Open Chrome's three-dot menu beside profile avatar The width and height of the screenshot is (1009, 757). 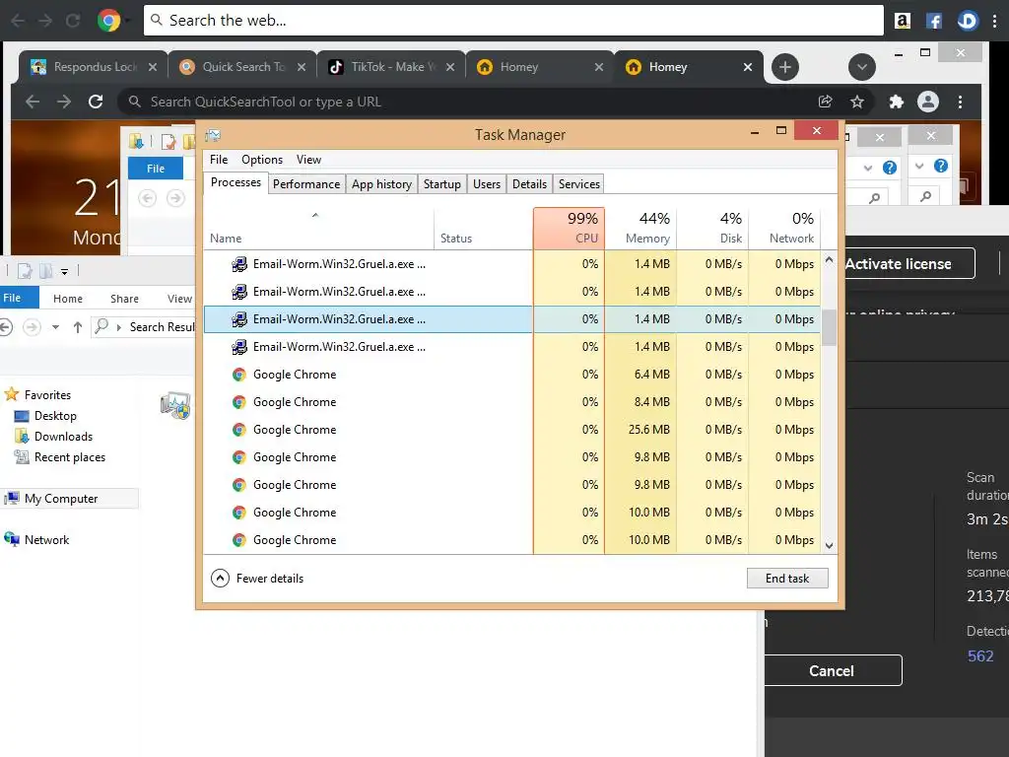point(960,102)
